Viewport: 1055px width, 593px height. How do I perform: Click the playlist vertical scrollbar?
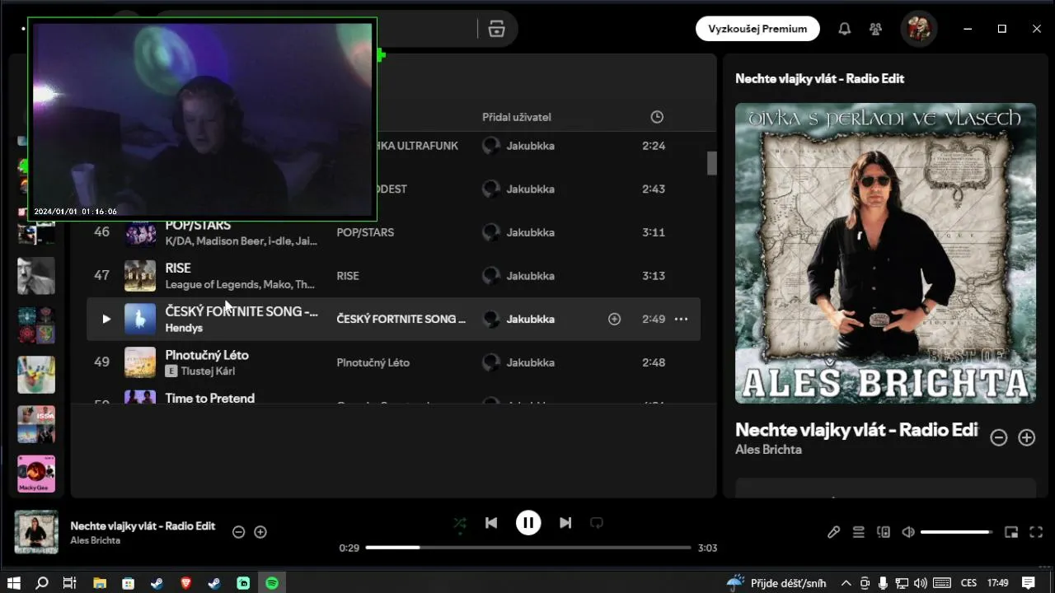click(x=712, y=163)
